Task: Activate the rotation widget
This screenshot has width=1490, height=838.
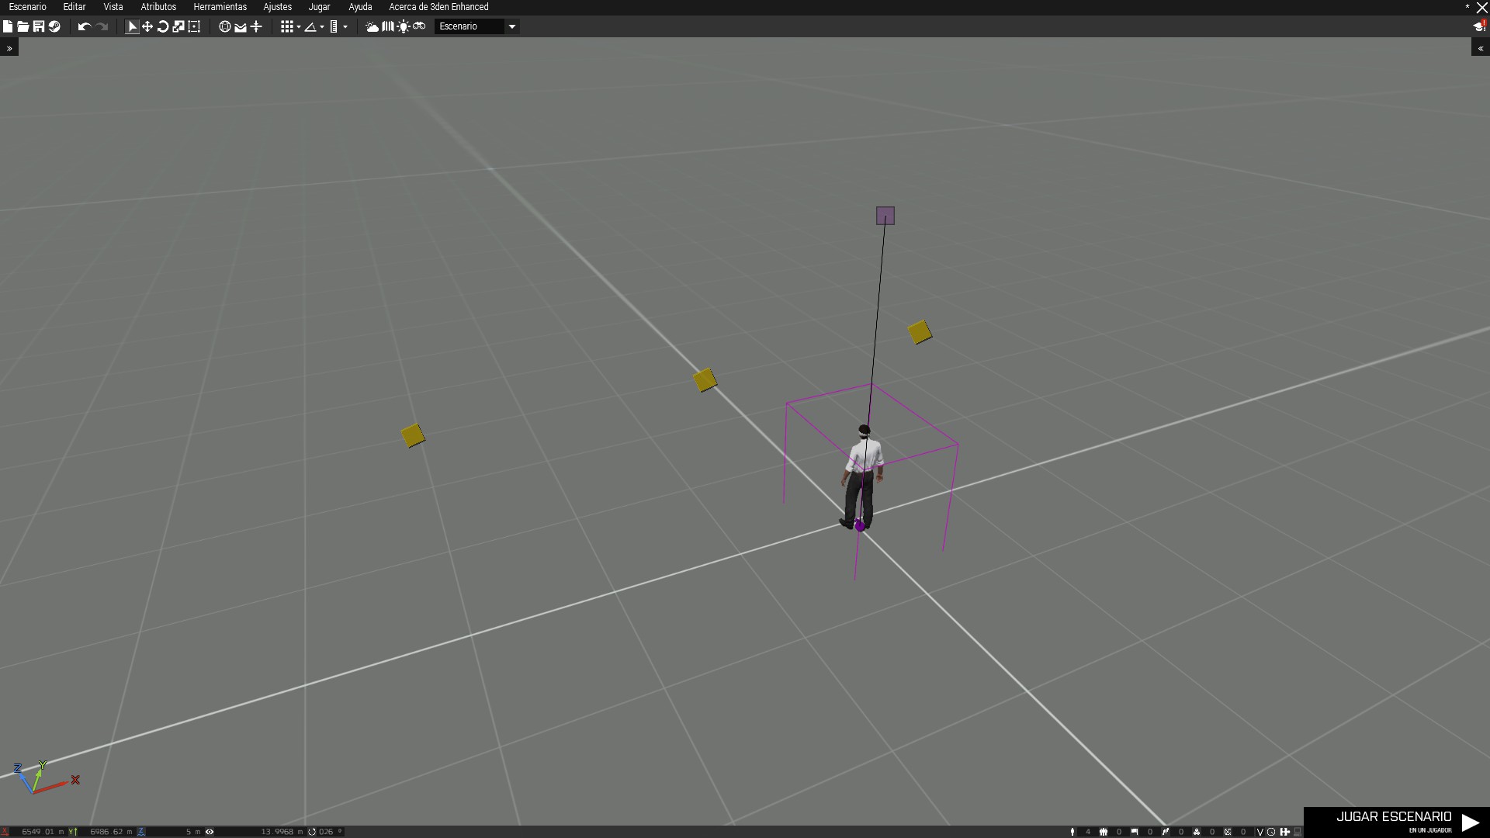Action: pos(163,26)
